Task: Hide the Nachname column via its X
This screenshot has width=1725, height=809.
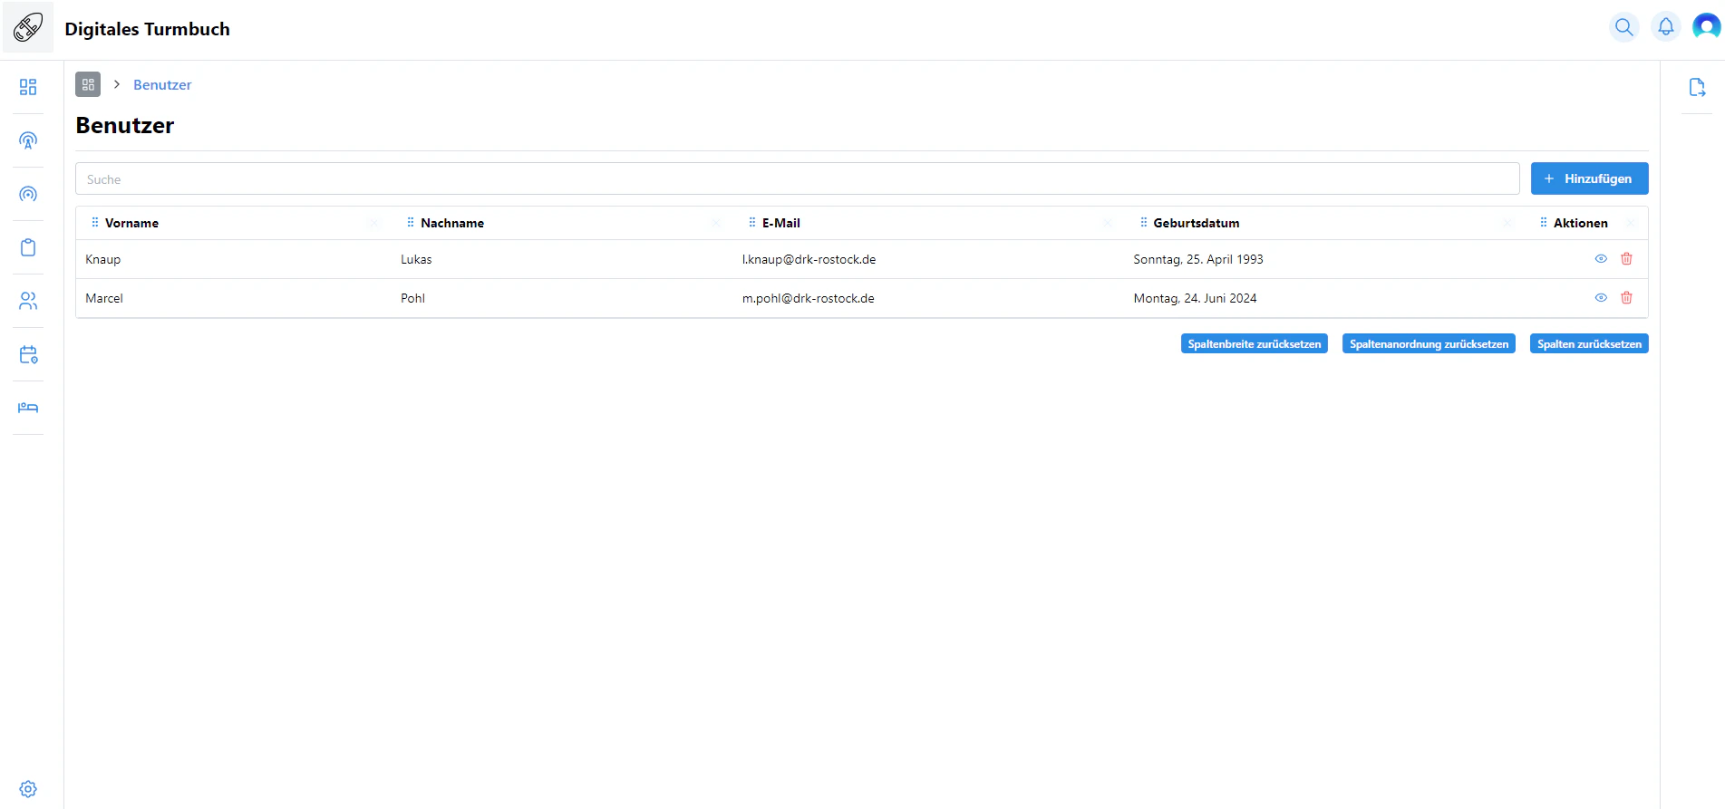Action: 716,223
